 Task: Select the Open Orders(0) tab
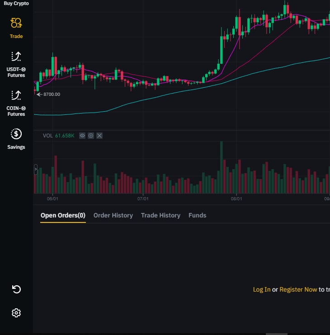(x=63, y=215)
